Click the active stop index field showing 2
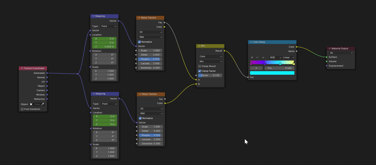Viewport: 376px width, 165px height. tap(256, 68)
